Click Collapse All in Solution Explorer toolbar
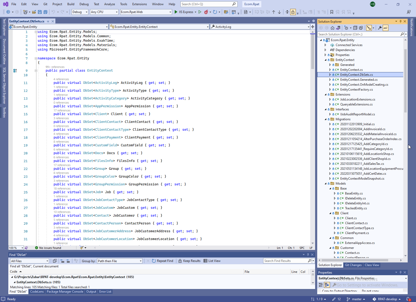The image size is (416, 302). click(x=355, y=28)
